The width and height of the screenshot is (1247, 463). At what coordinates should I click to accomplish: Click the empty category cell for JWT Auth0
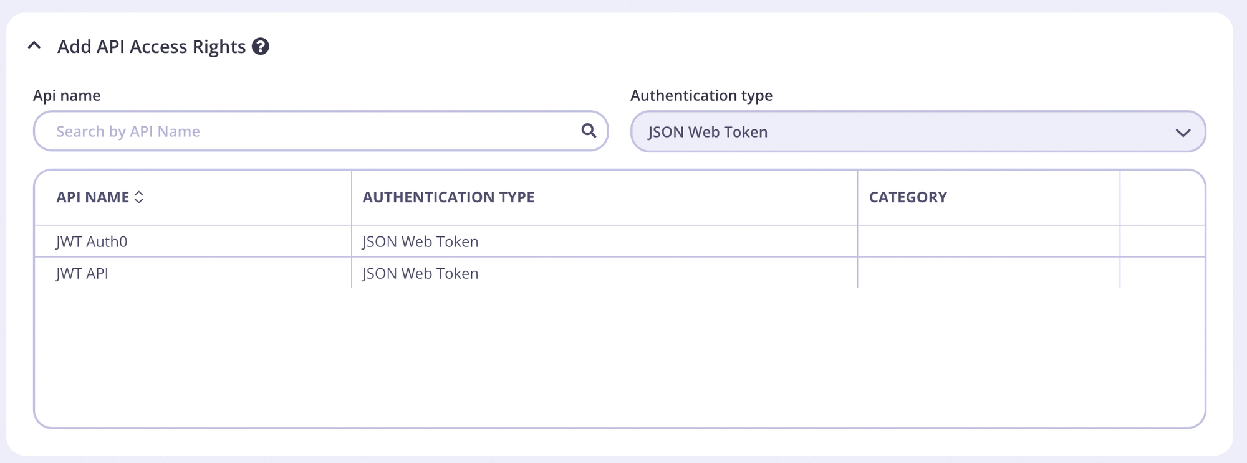tap(988, 241)
